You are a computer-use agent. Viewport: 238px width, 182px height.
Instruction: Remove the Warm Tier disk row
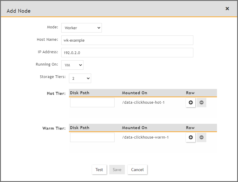coord(201,137)
